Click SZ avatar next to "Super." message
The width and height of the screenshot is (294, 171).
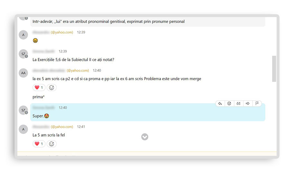(x=23, y=110)
